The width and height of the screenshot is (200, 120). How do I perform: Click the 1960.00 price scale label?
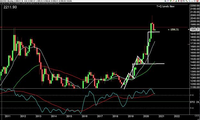pyautogui.click(x=195, y=25)
